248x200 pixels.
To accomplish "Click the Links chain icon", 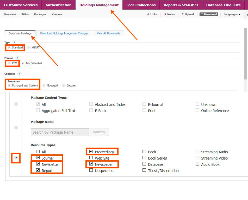I will click(x=148, y=14).
